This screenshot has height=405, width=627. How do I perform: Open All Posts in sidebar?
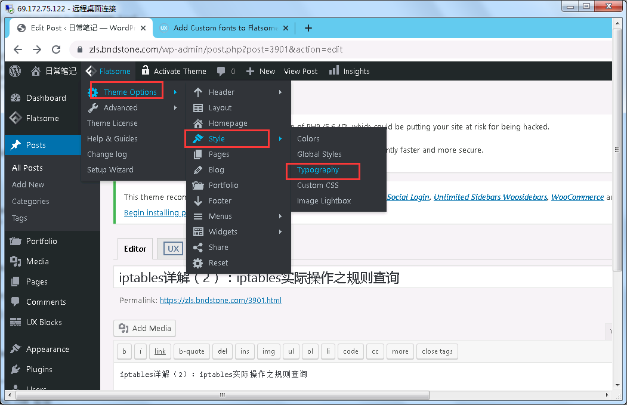point(27,168)
